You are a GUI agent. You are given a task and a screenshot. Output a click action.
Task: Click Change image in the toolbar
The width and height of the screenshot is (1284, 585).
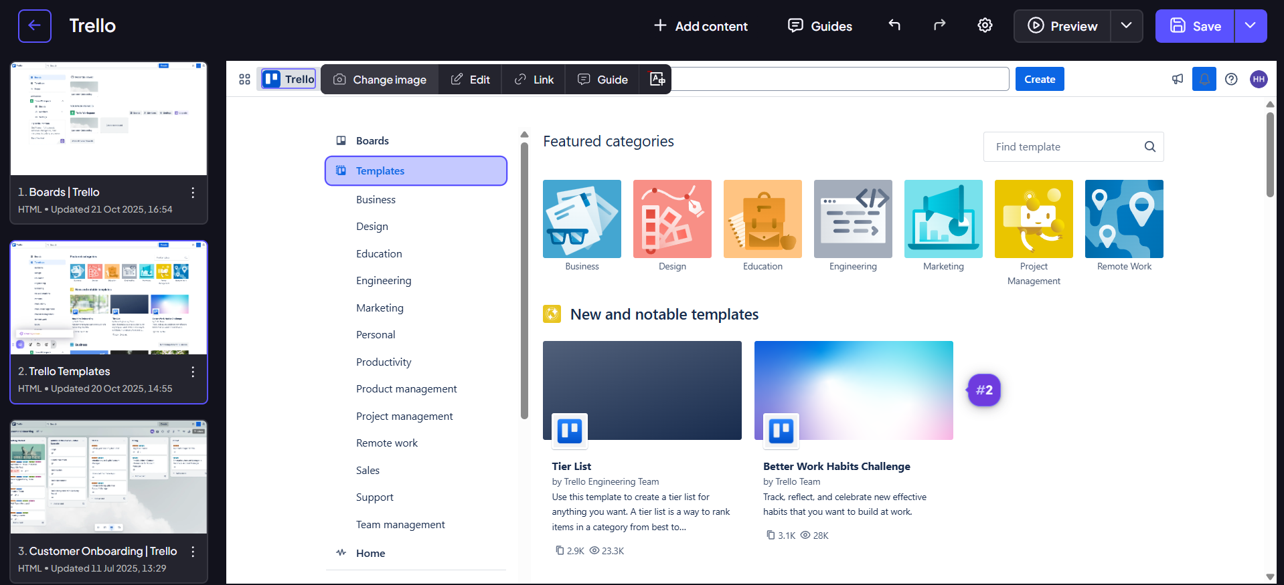tap(380, 80)
